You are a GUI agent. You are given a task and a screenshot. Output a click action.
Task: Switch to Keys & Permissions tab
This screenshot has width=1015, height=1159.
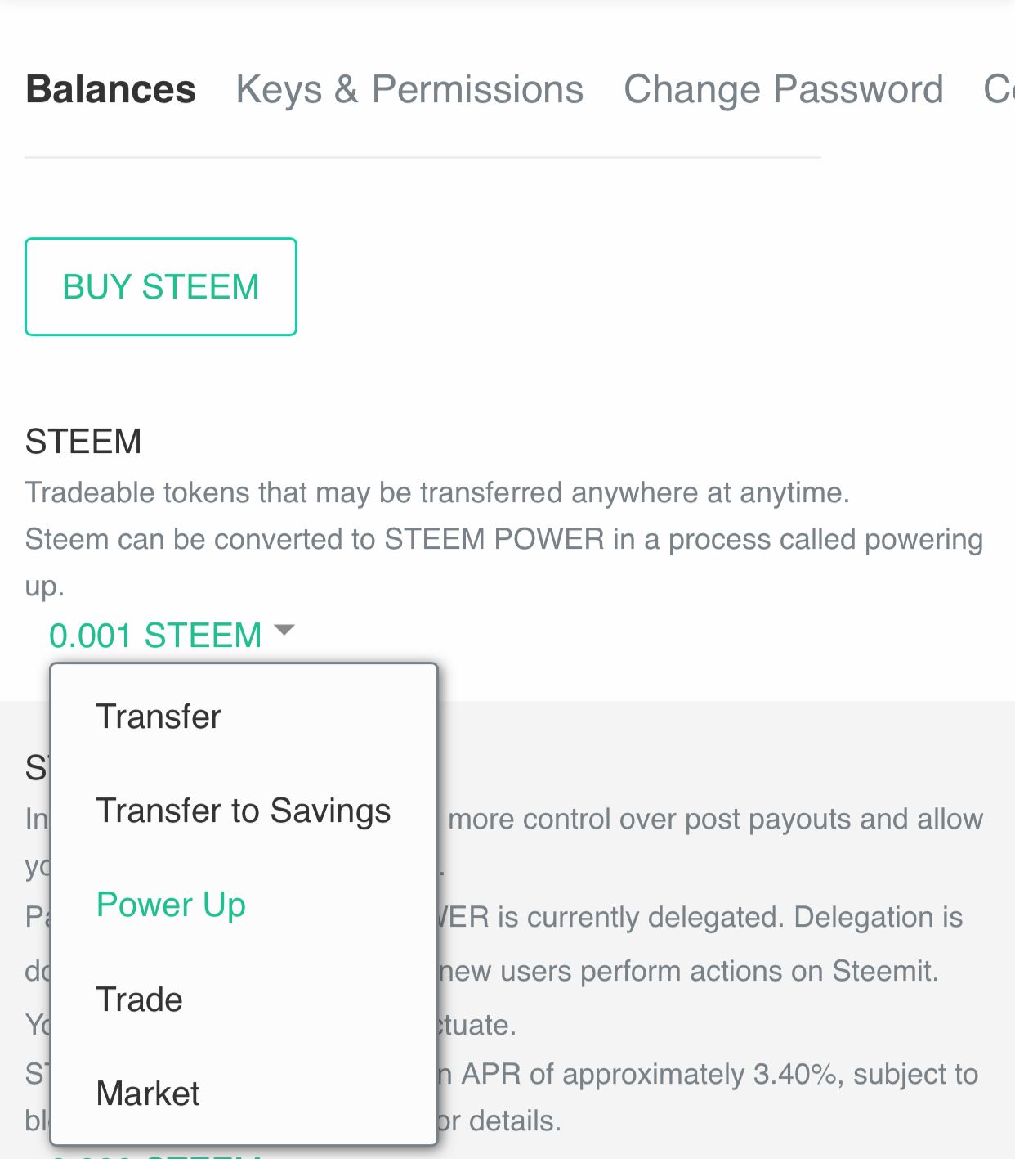[409, 89]
